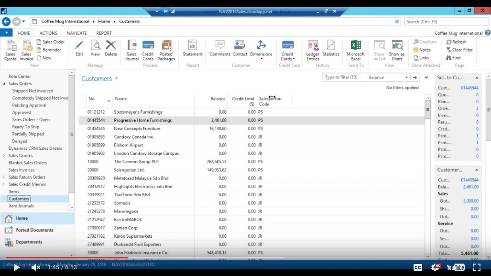The height and width of the screenshot is (276, 491).
Task: Open the REPORT ribbon tab
Action: (x=104, y=32)
